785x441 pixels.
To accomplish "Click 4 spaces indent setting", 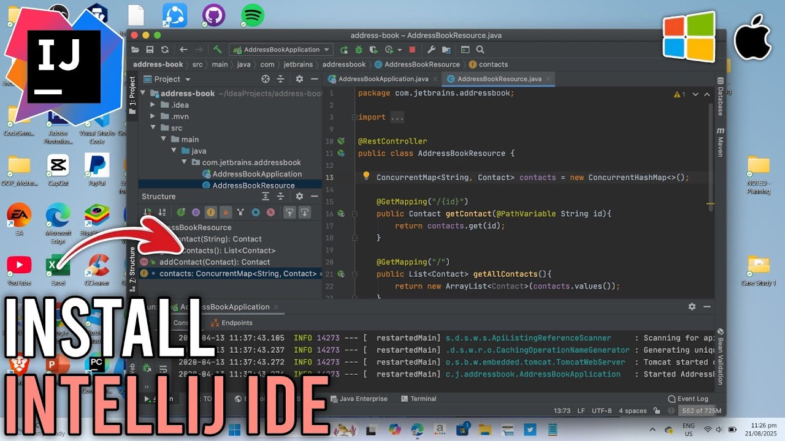I will [633, 411].
